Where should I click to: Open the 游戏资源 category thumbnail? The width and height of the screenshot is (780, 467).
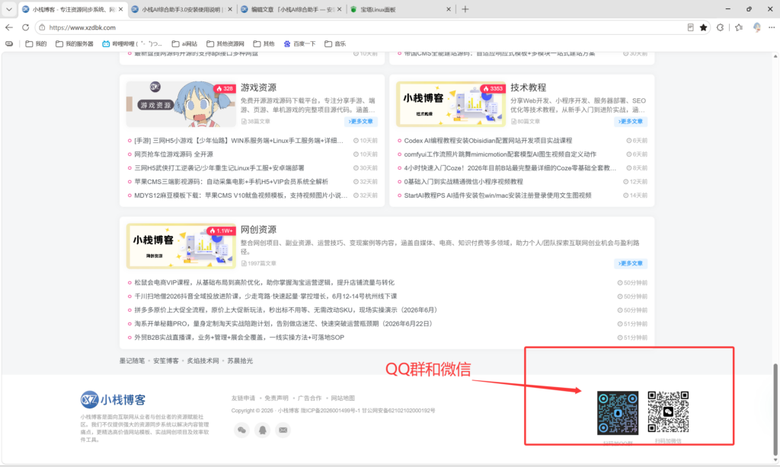click(181, 104)
